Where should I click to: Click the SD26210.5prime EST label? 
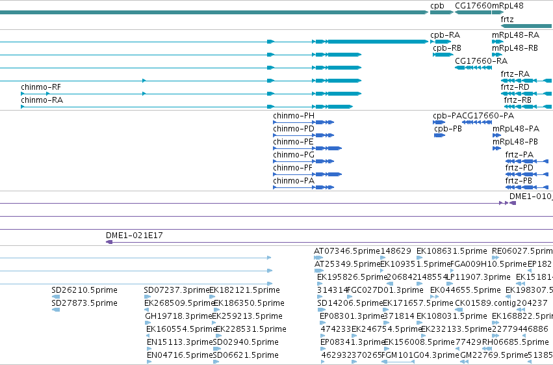(84, 290)
